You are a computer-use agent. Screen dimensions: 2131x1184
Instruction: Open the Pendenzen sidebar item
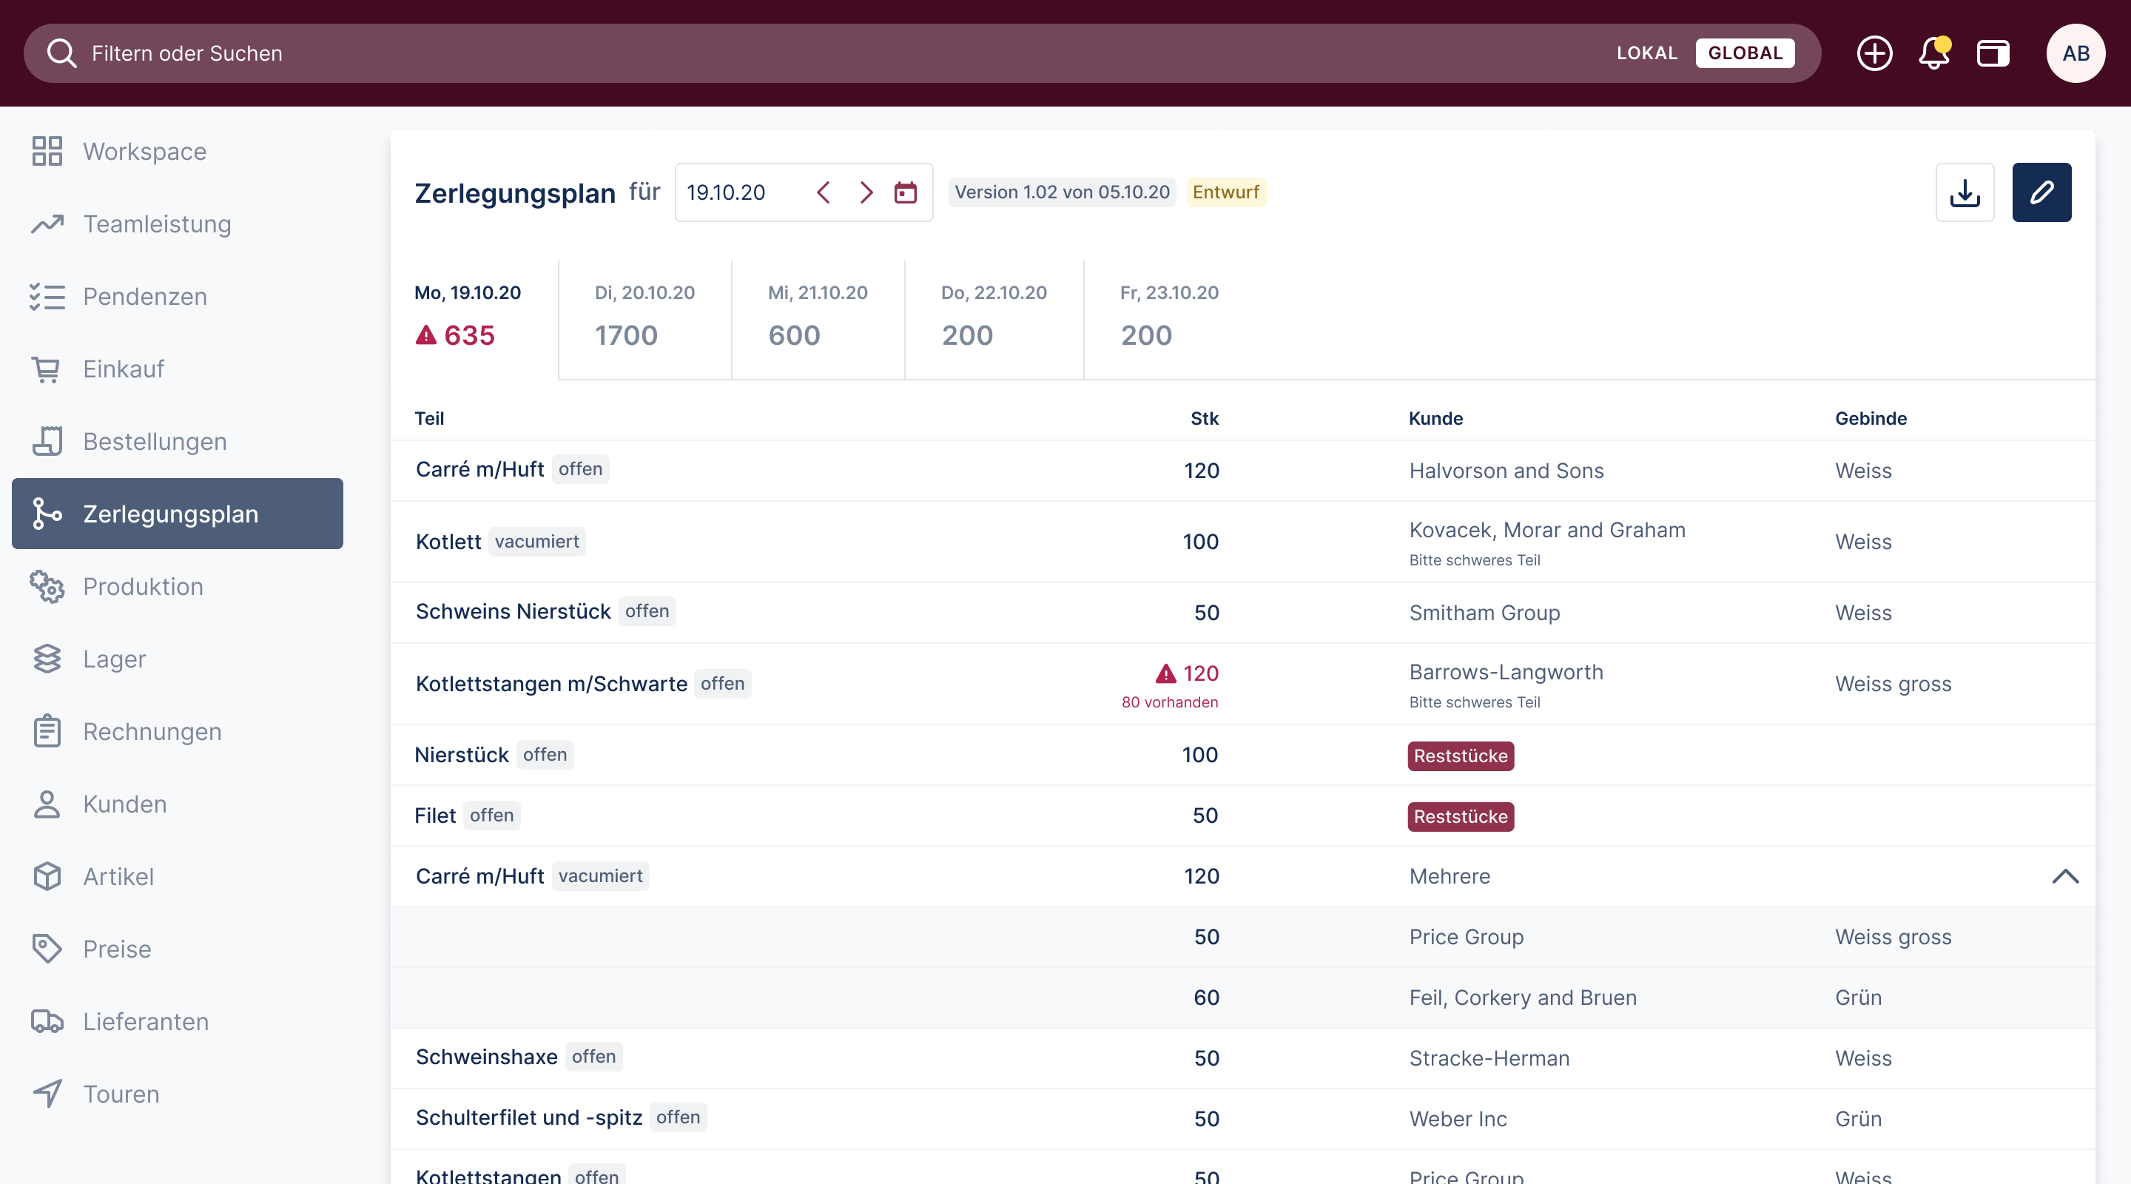[177, 296]
